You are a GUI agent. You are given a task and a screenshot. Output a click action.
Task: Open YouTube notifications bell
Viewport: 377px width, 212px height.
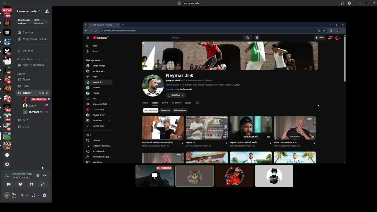330,38
